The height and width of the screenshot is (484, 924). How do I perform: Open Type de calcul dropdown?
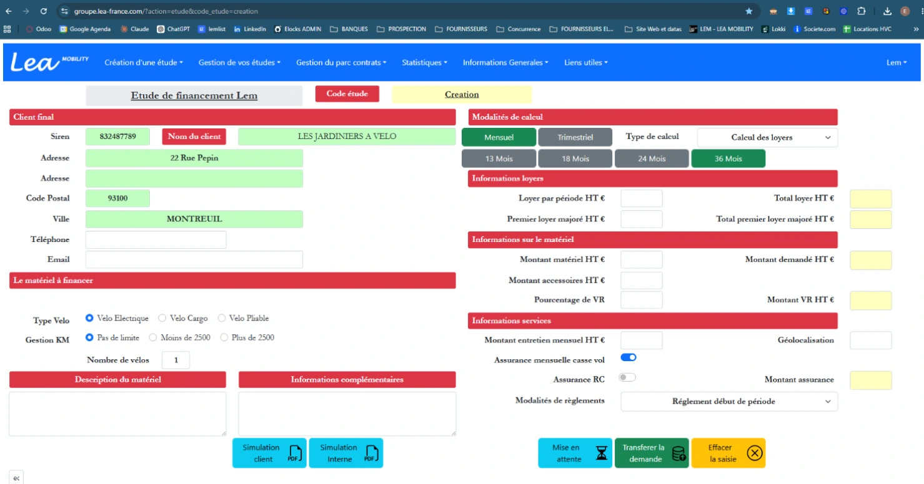pyautogui.click(x=767, y=137)
